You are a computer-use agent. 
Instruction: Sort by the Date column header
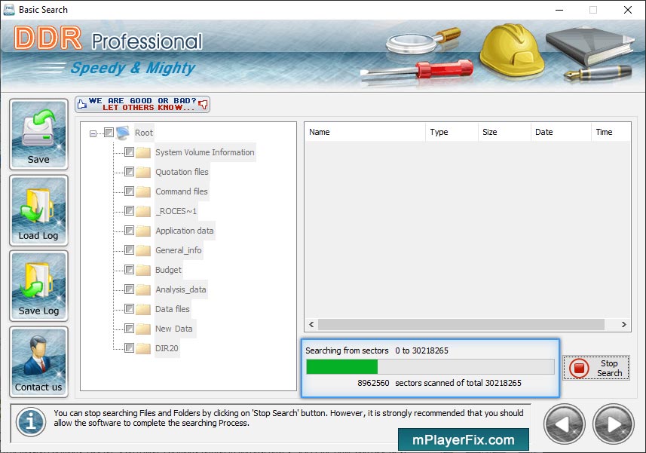click(561, 132)
